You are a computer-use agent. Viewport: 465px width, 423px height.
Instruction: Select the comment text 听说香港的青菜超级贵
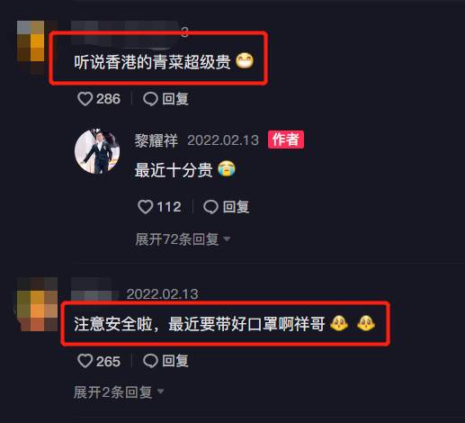[152, 62]
